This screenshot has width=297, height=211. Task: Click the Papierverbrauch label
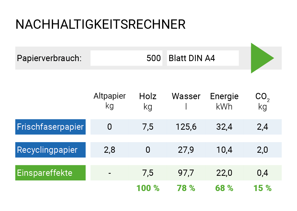(49, 58)
